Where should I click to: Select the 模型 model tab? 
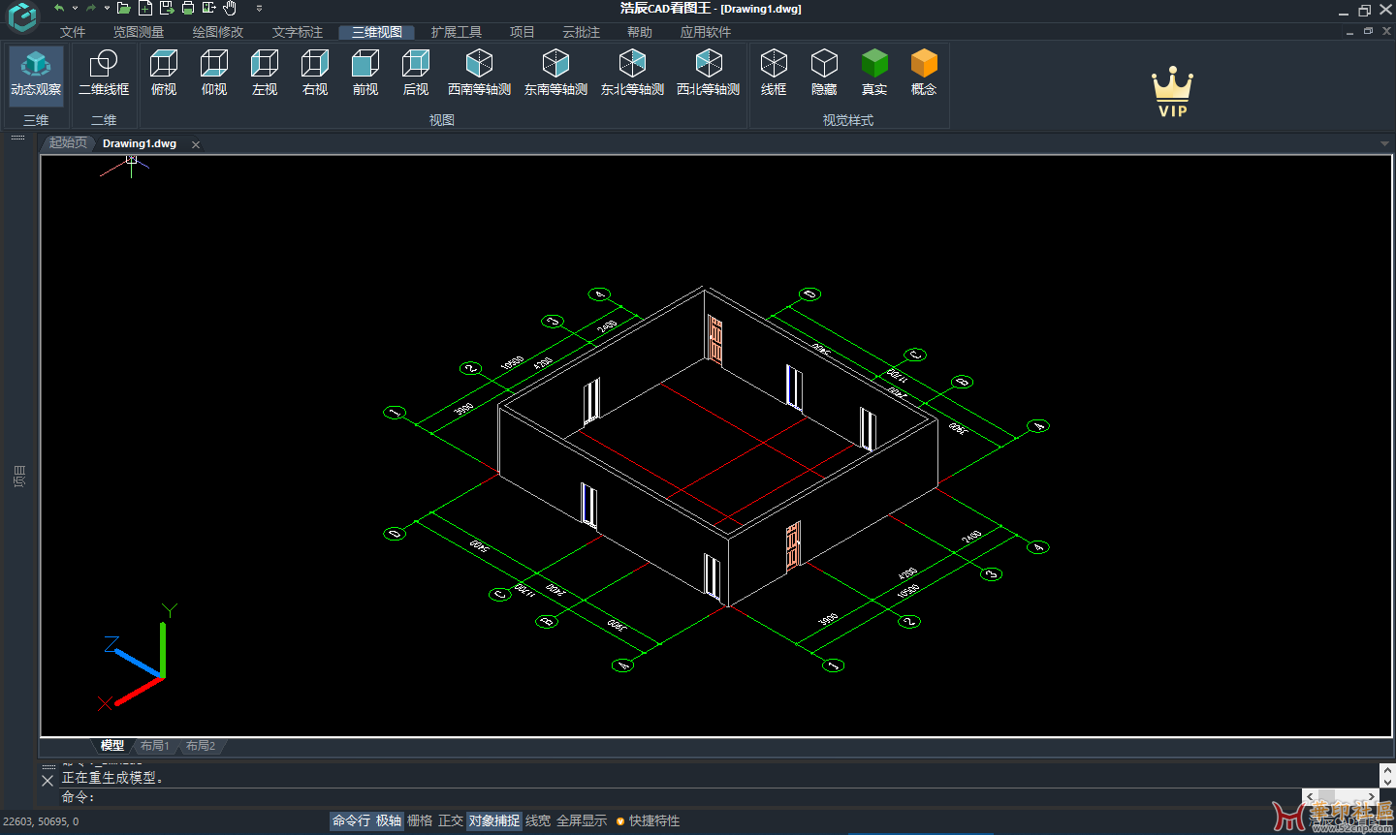pyautogui.click(x=112, y=746)
